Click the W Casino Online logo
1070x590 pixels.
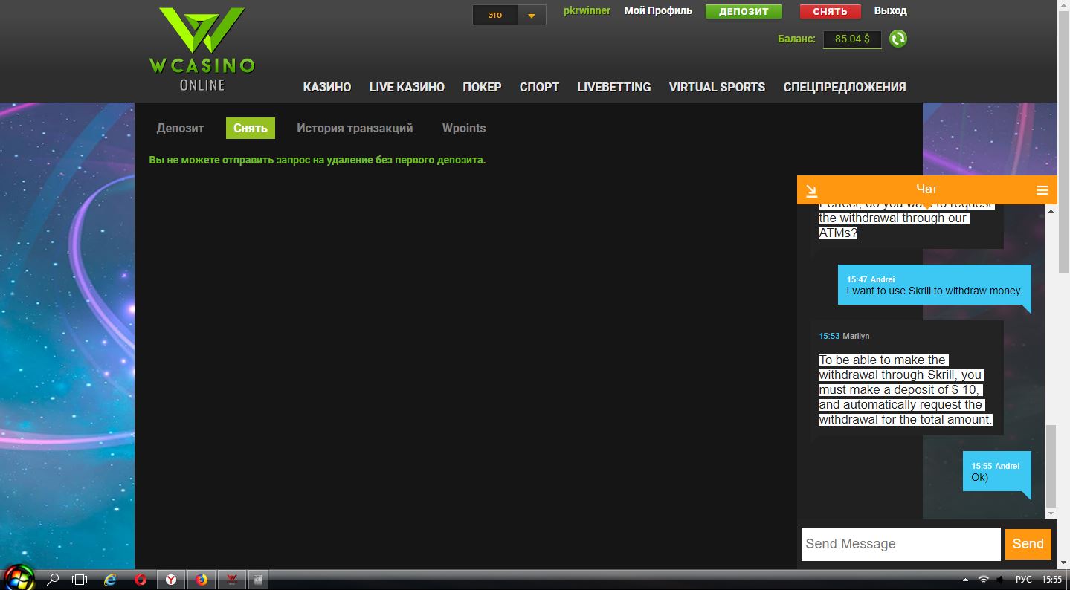[202, 49]
